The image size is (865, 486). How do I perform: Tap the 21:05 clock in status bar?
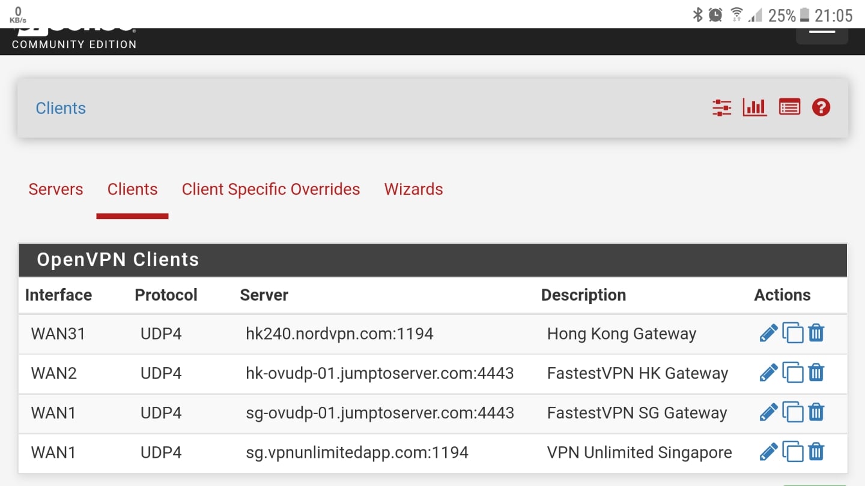[834, 15]
